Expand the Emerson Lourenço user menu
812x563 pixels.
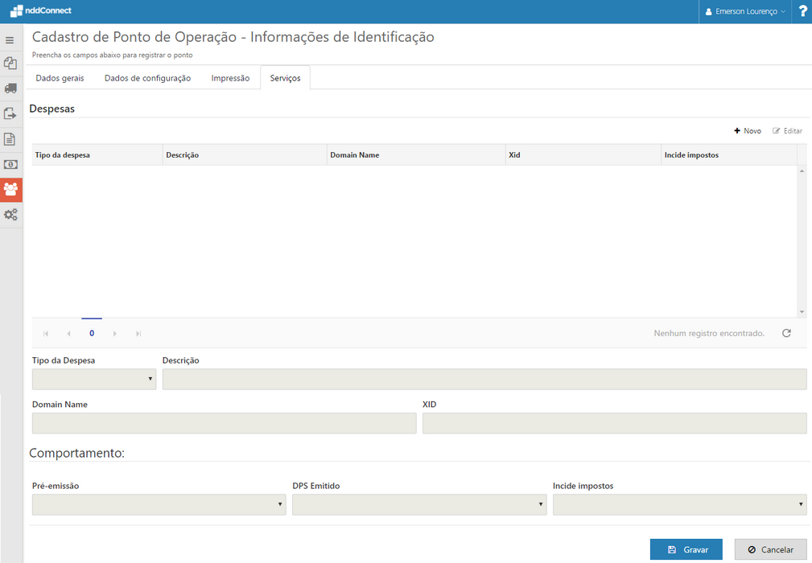[x=745, y=12]
